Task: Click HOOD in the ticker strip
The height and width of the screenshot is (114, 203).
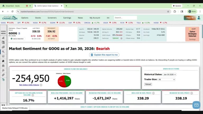Action: (156, 23)
